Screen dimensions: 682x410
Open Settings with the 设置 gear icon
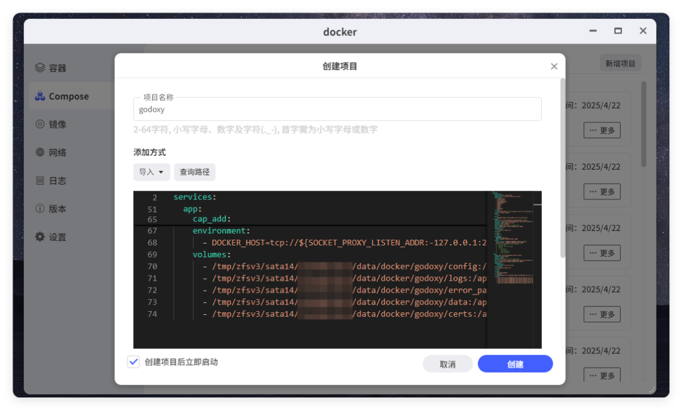(39, 237)
